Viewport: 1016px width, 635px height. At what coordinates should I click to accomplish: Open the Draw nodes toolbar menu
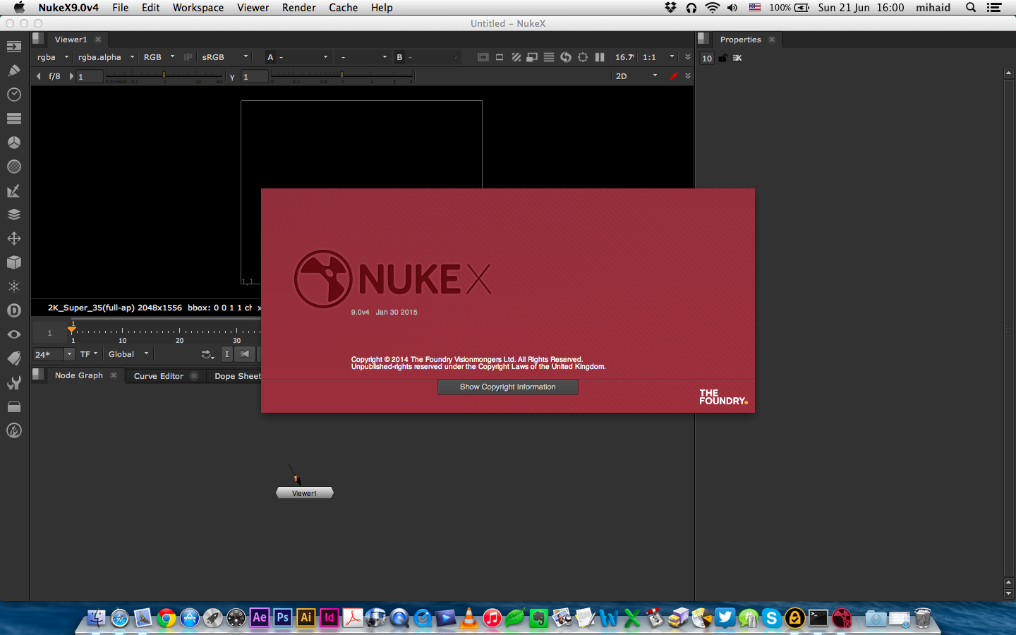(13, 71)
